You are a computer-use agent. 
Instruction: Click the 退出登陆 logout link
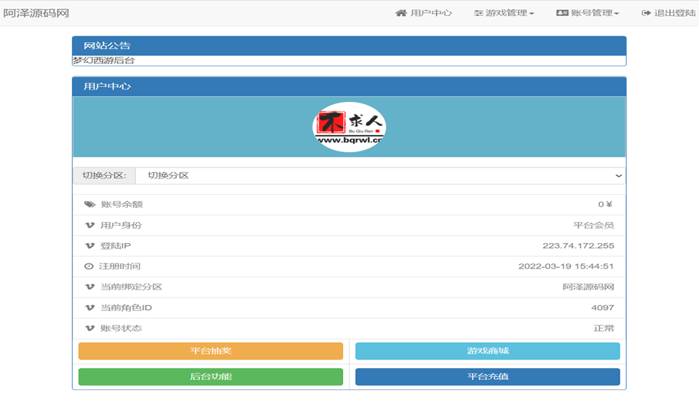tap(668, 13)
